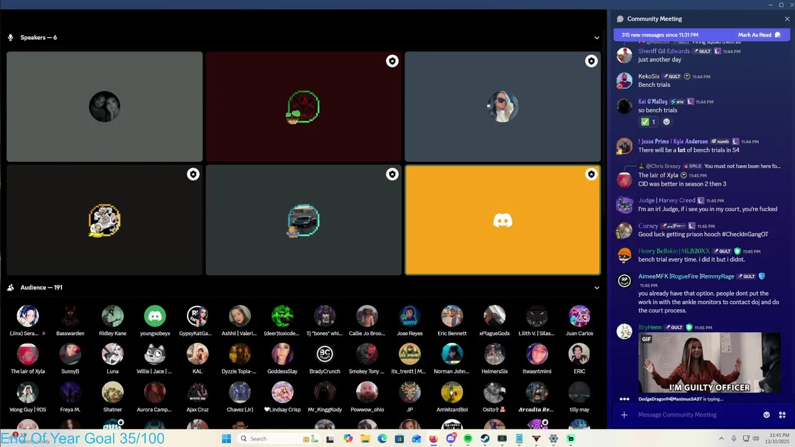
Task: Click the KAL audience member name
Action: point(198,371)
